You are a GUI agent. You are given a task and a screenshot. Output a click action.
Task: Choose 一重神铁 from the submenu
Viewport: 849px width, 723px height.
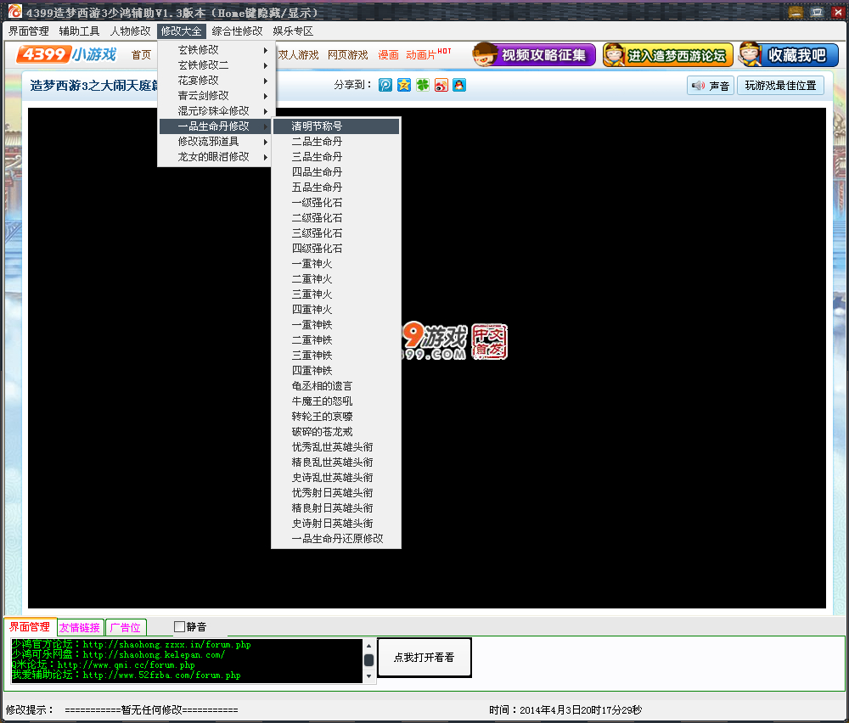[336, 325]
